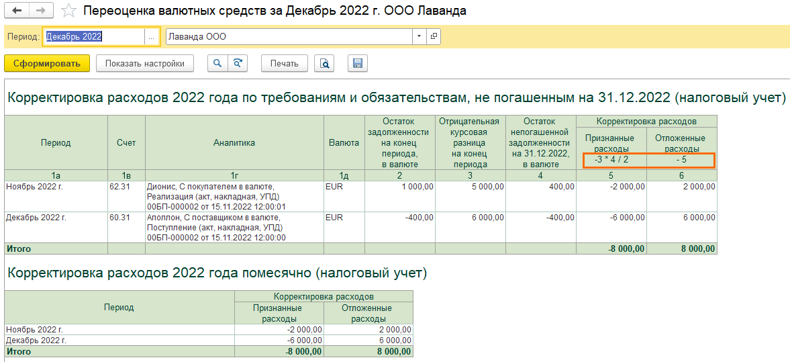
Task: Click the Период field with Декабрь 2022
Action: click(x=94, y=37)
